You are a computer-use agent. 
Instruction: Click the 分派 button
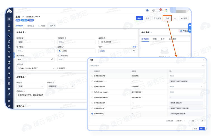coord(147,18)
